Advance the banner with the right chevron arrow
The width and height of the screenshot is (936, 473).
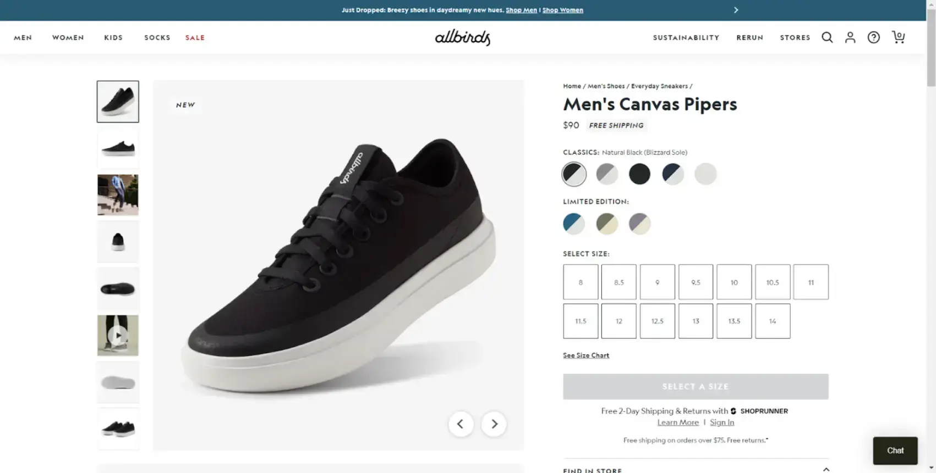pos(735,9)
